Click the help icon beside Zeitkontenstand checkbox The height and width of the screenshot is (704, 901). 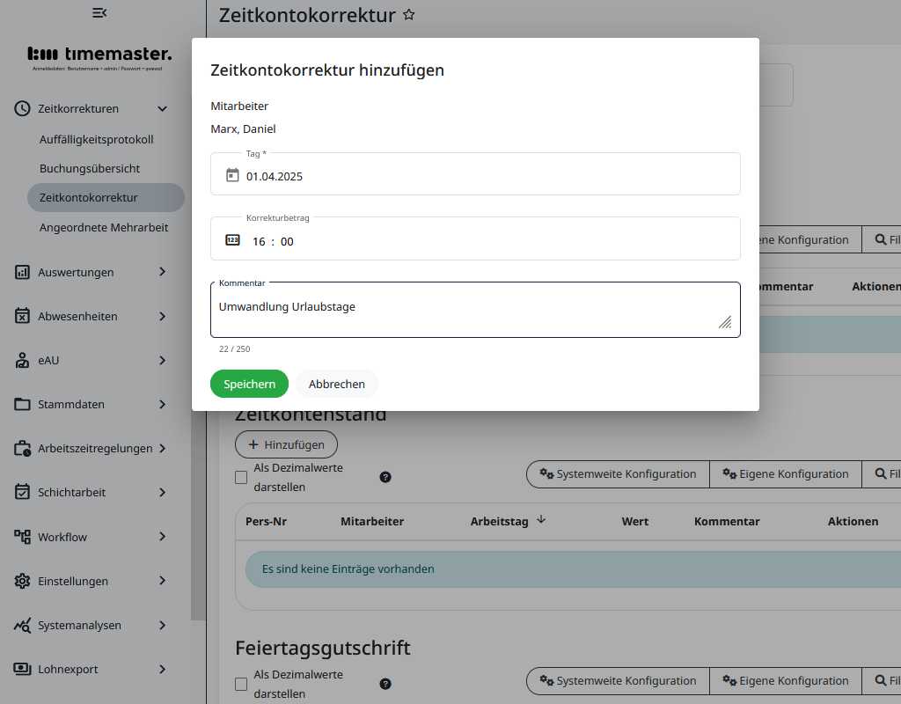point(385,477)
